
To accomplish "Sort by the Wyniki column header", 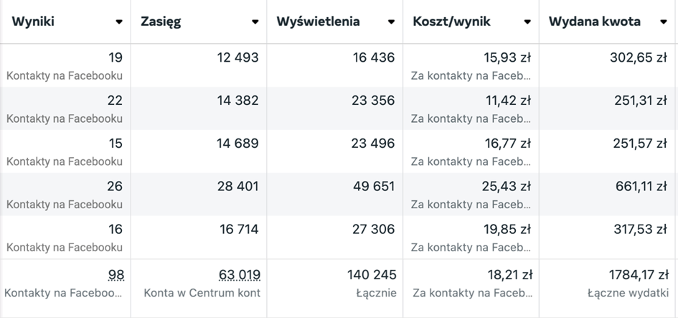I will pos(33,22).
